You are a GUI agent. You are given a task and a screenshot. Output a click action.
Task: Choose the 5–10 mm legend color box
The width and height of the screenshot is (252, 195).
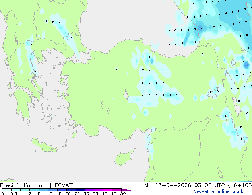[x=43, y=190]
